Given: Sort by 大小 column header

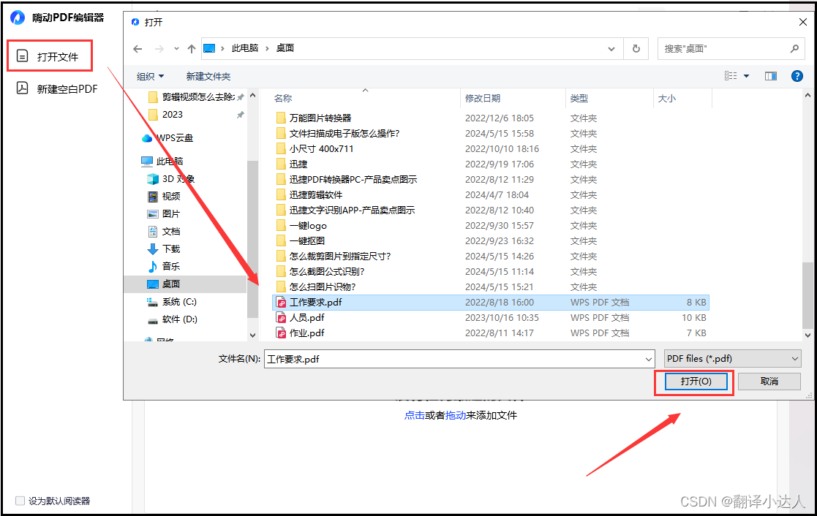Looking at the screenshot, I should [666, 98].
